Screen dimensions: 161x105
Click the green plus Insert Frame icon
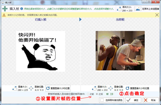[x=5, y=9]
